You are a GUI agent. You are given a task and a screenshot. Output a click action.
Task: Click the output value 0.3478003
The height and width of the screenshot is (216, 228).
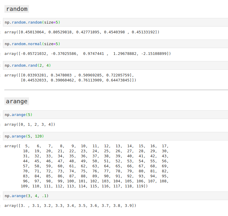(61, 75)
